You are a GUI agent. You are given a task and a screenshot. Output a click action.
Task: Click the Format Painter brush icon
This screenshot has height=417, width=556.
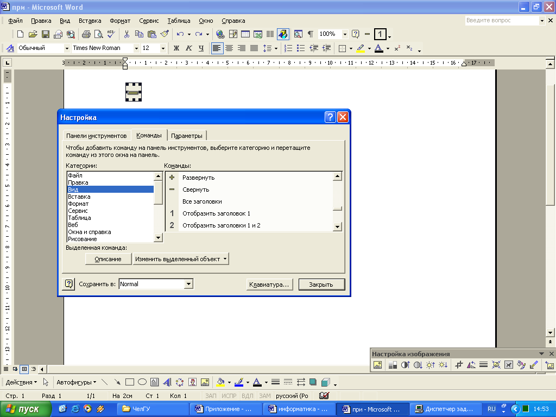click(164, 34)
